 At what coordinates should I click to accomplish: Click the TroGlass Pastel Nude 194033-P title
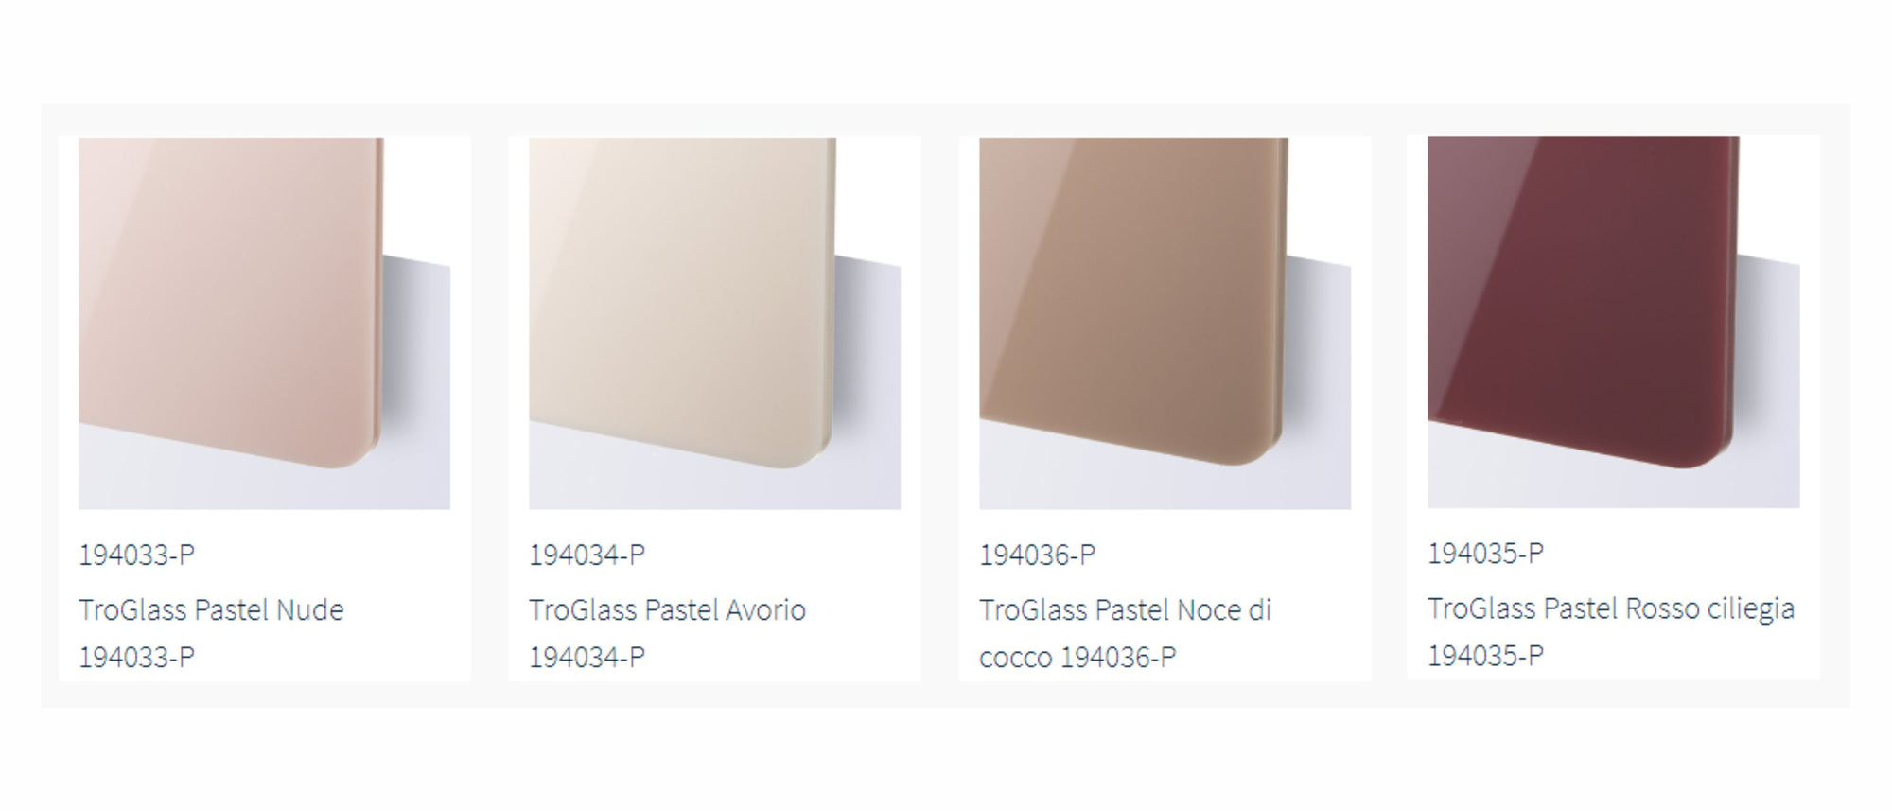[x=211, y=633]
